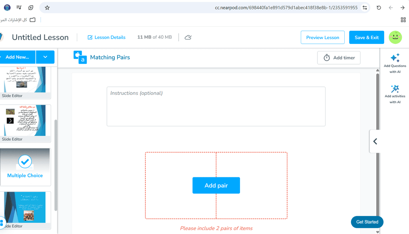Open site settings icon beside the URL
Image resolution: width=409 pixels, height=234 pixels.
coord(365,8)
